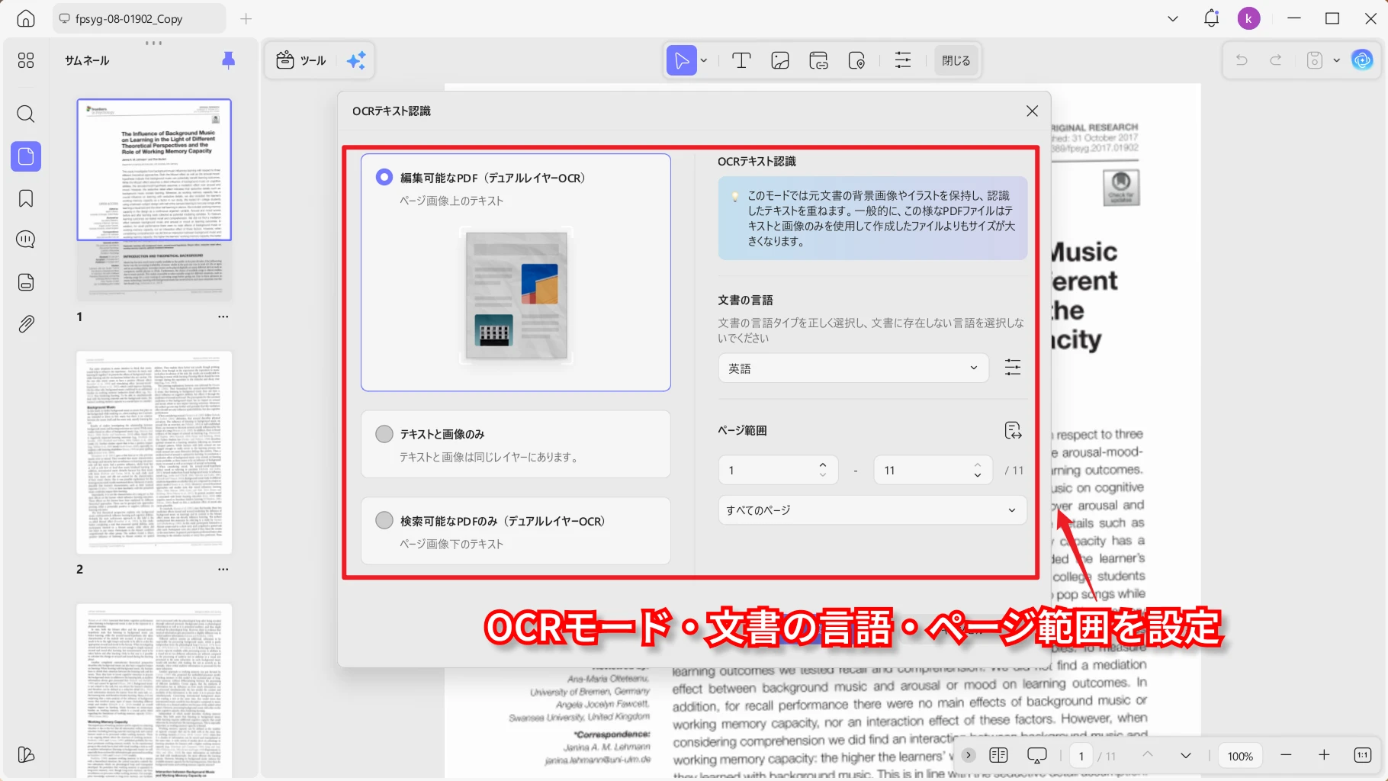This screenshot has width=1388, height=781.
Task: Click the page range swap icon
Action: pos(1013,431)
